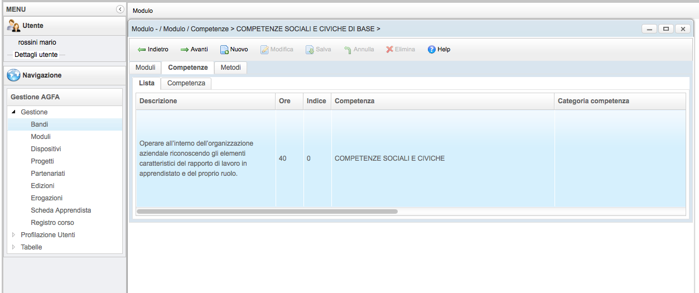Open Registro corso from the sidebar
The width and height of the screenshot is (699, 293).
(52, 223)
